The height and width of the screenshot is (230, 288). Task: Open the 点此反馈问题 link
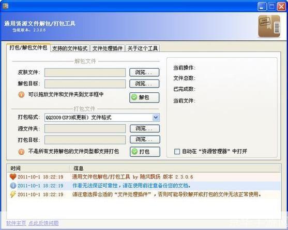[x=43, y=223]
